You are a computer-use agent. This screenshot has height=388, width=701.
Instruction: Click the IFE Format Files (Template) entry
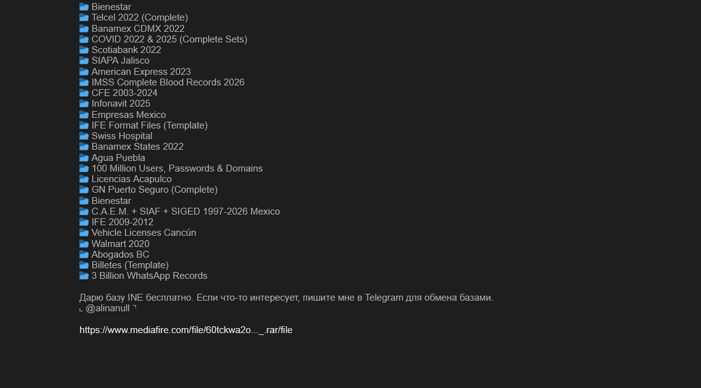149,125
